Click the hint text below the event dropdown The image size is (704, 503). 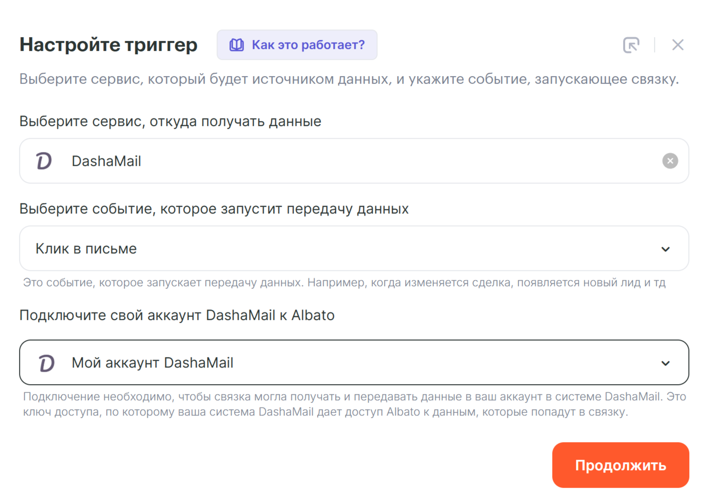click(x=344, y=283)
